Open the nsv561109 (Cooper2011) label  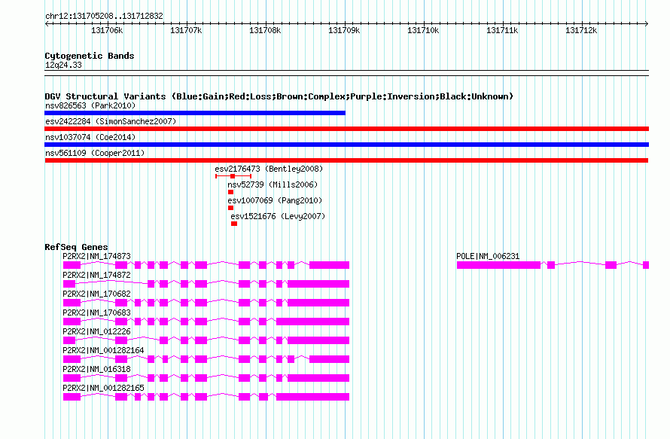pos(95,153)
